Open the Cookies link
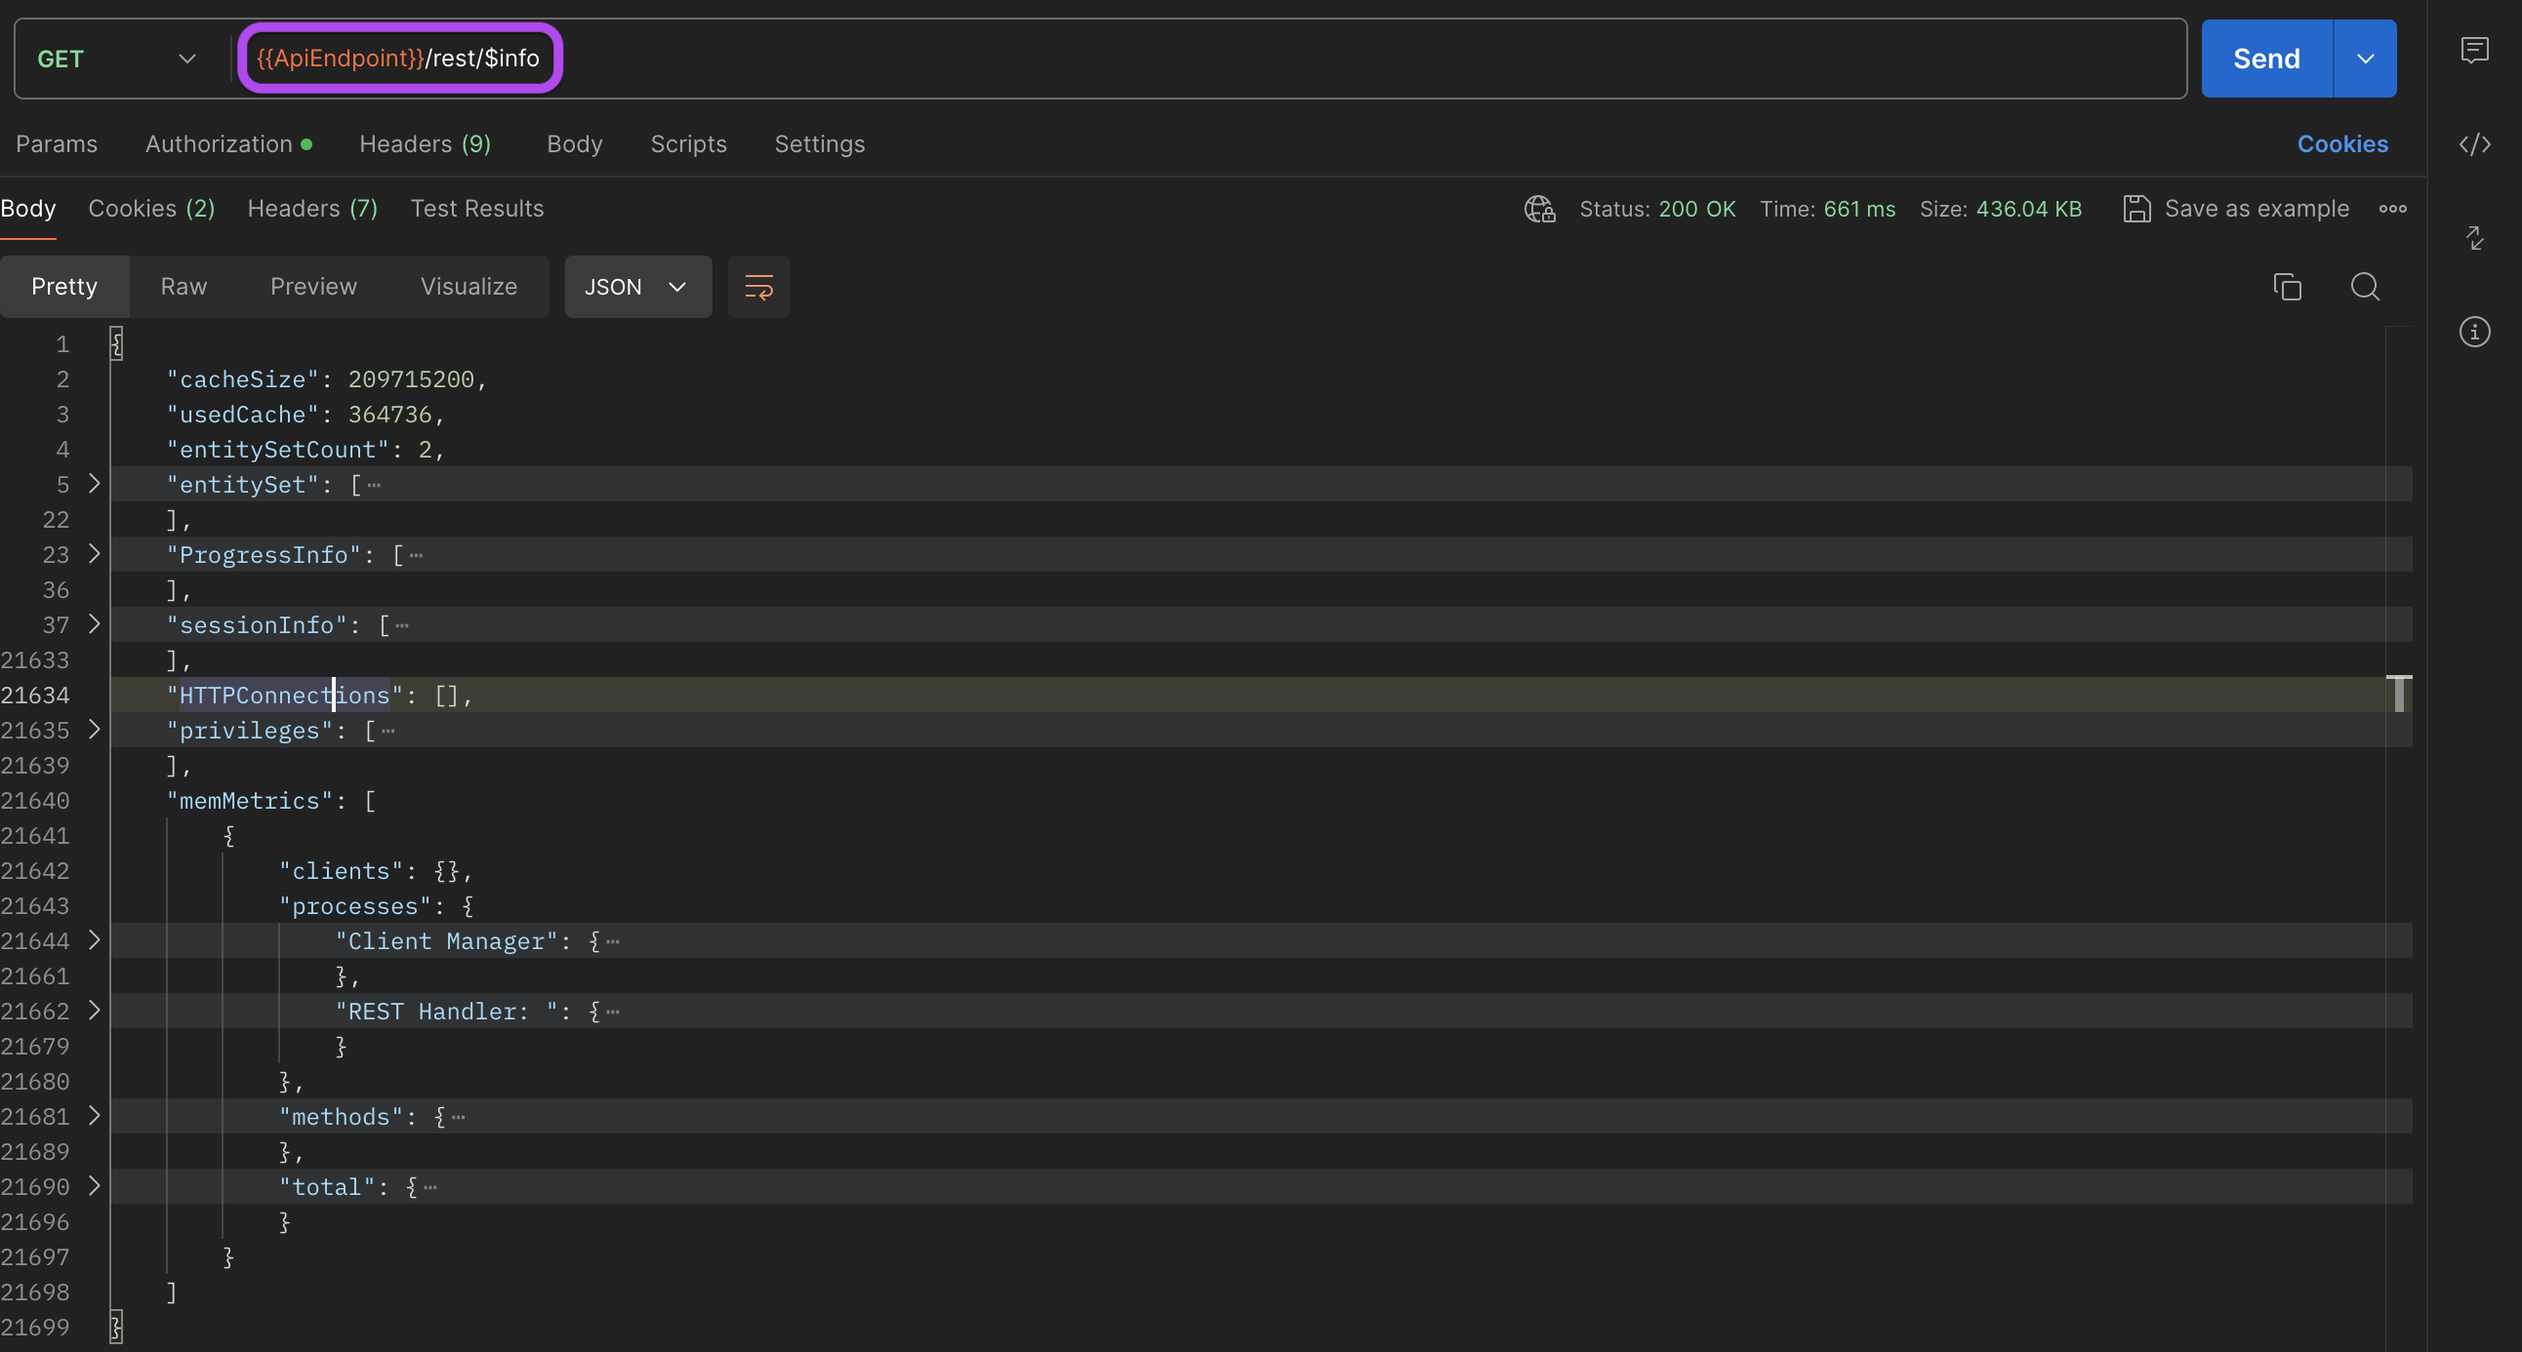The height and width of the screenshot is (1352, 2522). (2341, 144)
